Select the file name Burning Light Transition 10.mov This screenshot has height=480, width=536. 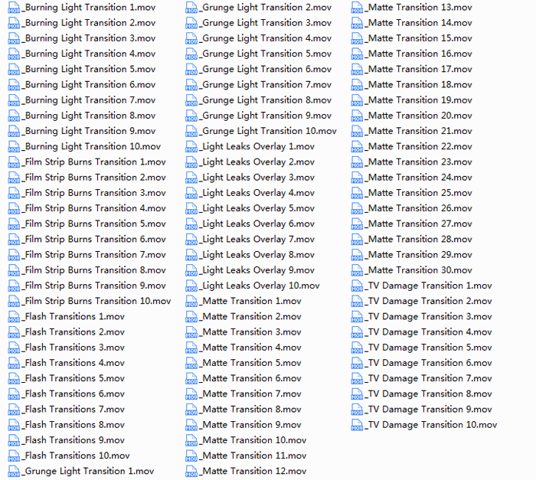pyautogui.click(x=92, y=146)
